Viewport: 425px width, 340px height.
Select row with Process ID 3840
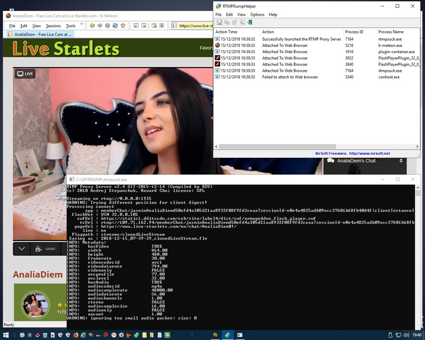(x=317, y=64)
